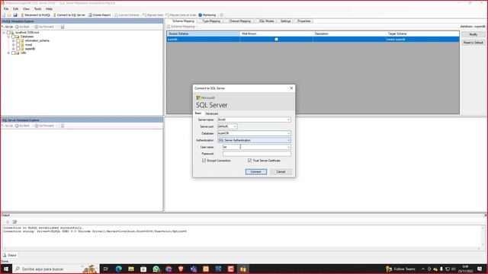Click the Reset to Default button
Screen dimensions: 488x274
473,43
